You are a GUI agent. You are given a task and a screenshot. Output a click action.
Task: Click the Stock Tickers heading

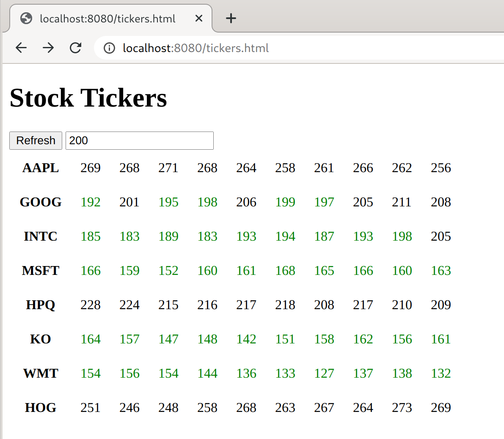(88, 98)
